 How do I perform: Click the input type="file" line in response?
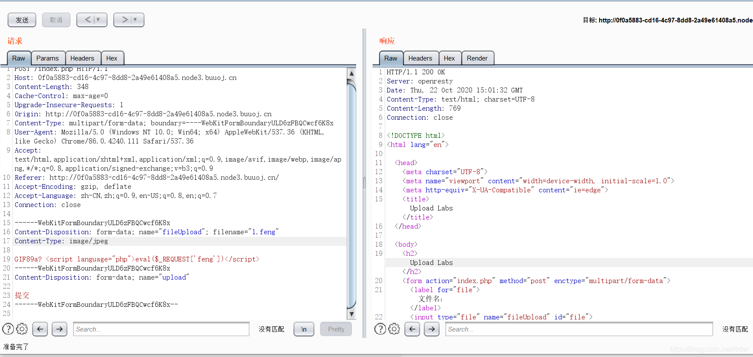pos(501,317)
